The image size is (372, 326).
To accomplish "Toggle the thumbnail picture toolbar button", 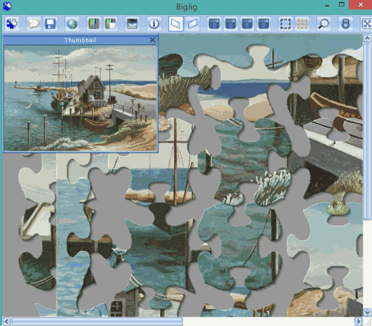I will pos(132,24).
